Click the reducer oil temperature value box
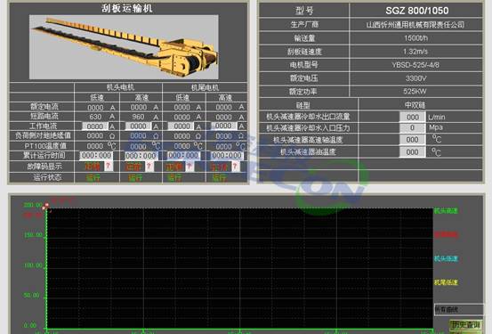492x334 pixels. 412,152
